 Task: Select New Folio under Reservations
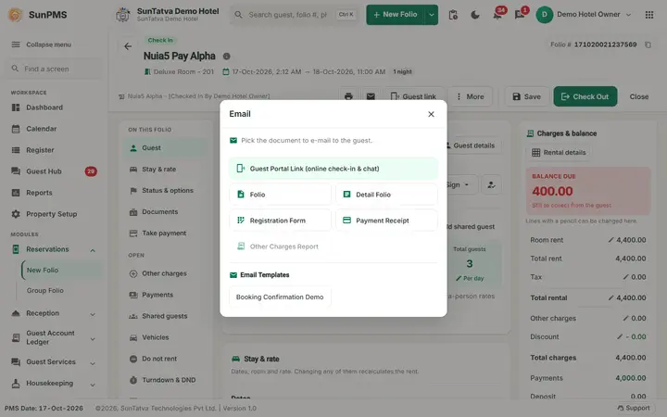pyautogui.click(x=62, y=271)
